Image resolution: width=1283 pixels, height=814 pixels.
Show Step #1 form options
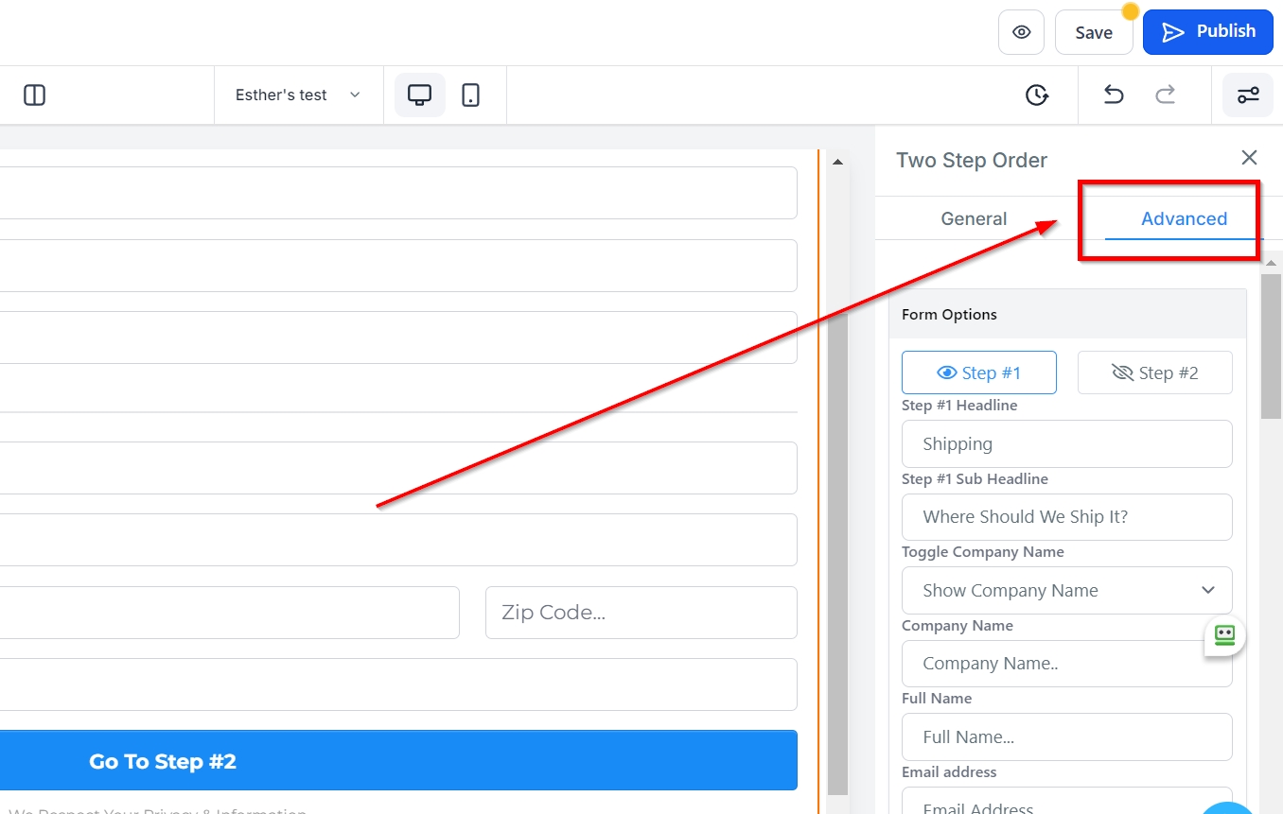[x=978, y=372]
